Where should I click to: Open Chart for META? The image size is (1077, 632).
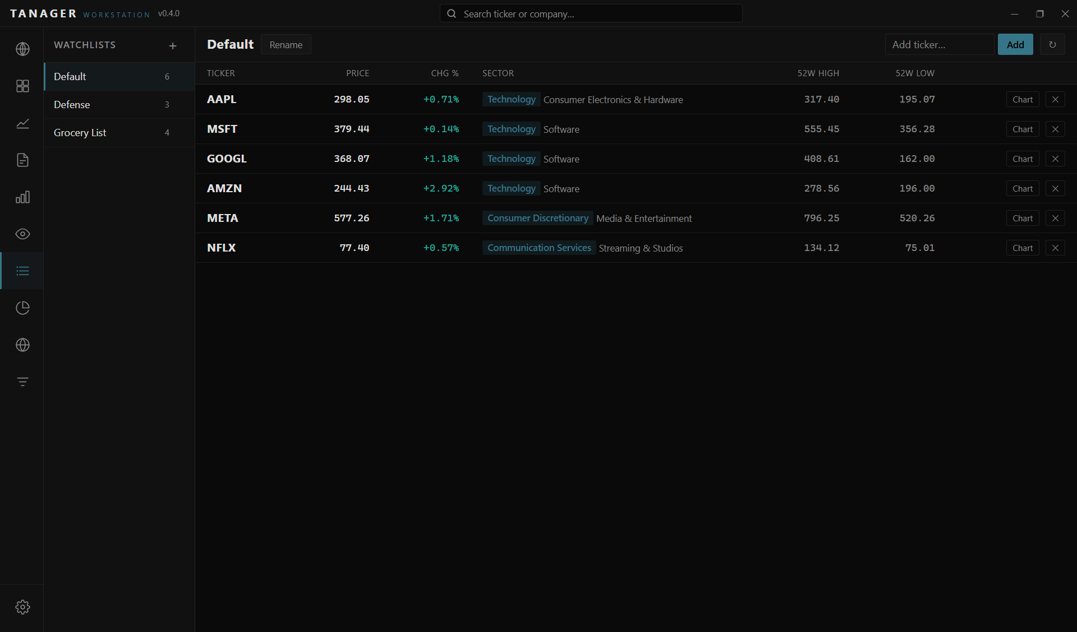pos(1023,218)
